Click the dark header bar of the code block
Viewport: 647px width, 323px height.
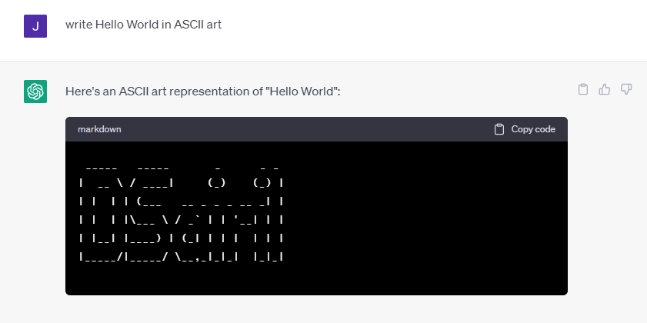point(316,129)
